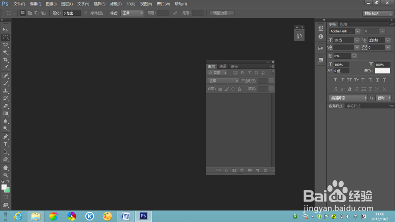Viewport: 395px width, 222px height.
Task: Select the History Brush tool
Action: pos(6,98)
